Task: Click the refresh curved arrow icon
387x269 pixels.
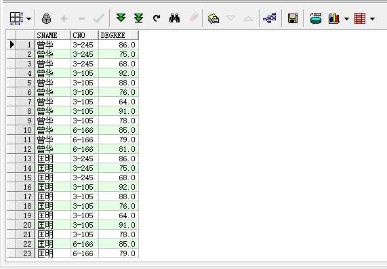Action: [157, 18]
